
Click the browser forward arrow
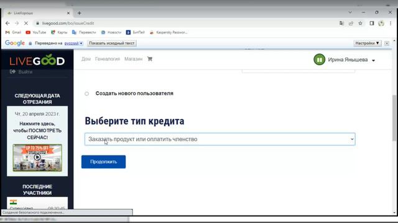(17, 24)
